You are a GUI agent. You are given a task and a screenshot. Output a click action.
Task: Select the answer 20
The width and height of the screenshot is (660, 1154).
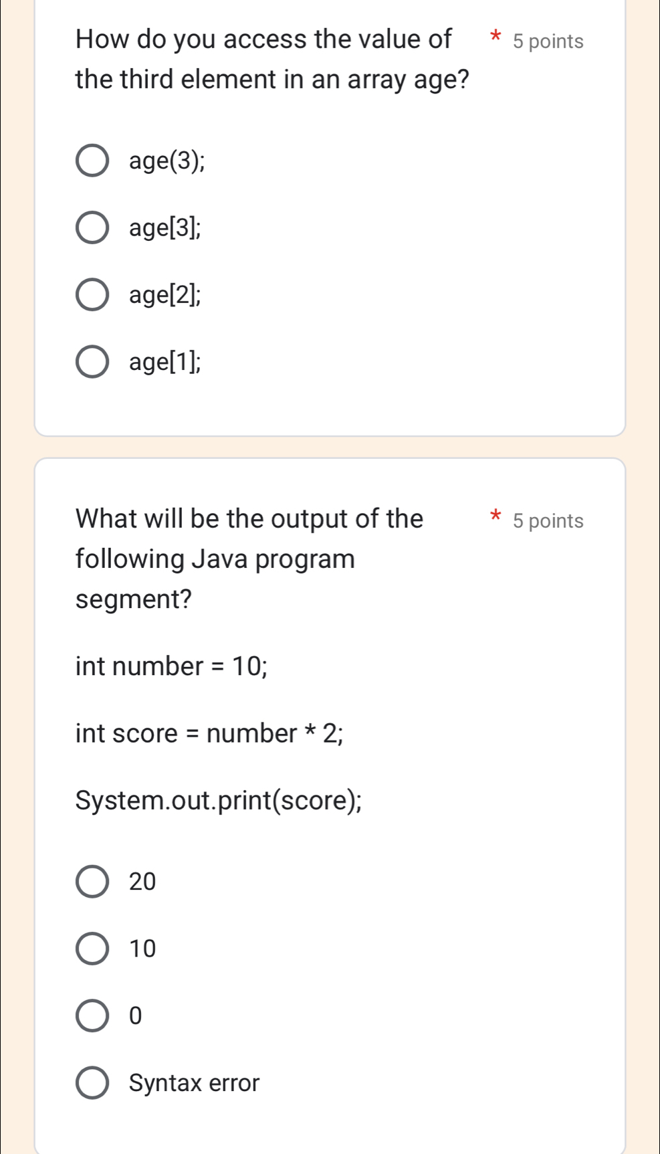point(94,881)
